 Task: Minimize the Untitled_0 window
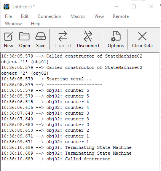click(x=116, y=6)
